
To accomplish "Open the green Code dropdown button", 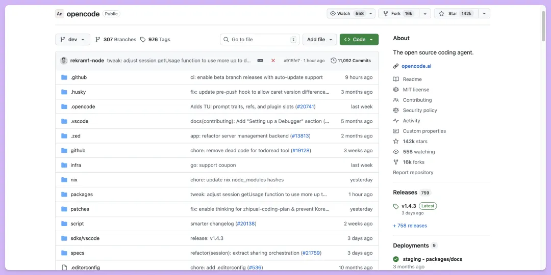I will [359, 40].
